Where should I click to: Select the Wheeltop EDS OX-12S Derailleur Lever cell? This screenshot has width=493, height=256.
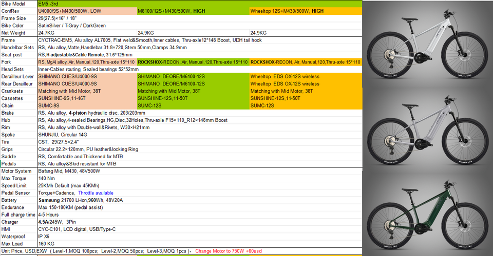coord(306,76)
